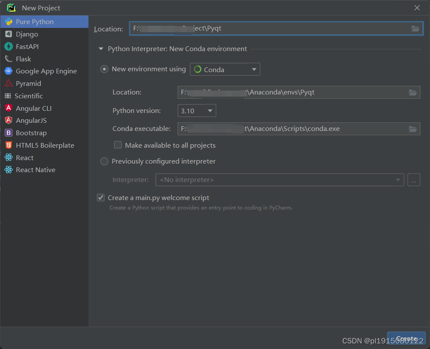This screenshot has height=349, width=430.
Task: Click the Pyramid icon
Action: tap(9, 83)
